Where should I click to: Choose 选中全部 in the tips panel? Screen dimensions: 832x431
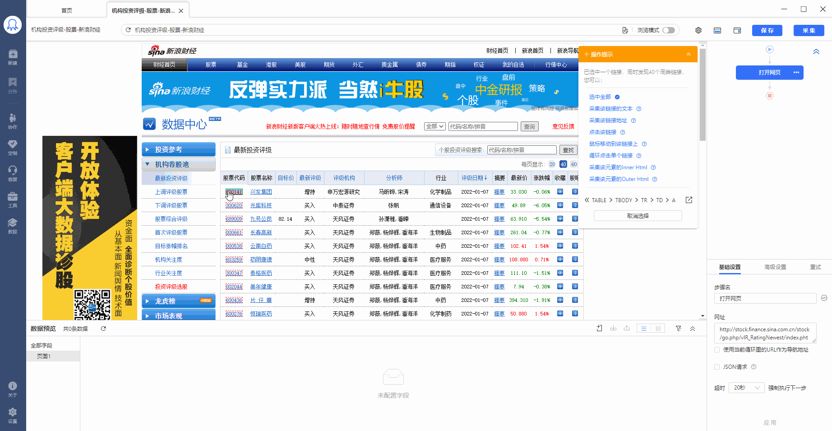(x=600, y=97)
